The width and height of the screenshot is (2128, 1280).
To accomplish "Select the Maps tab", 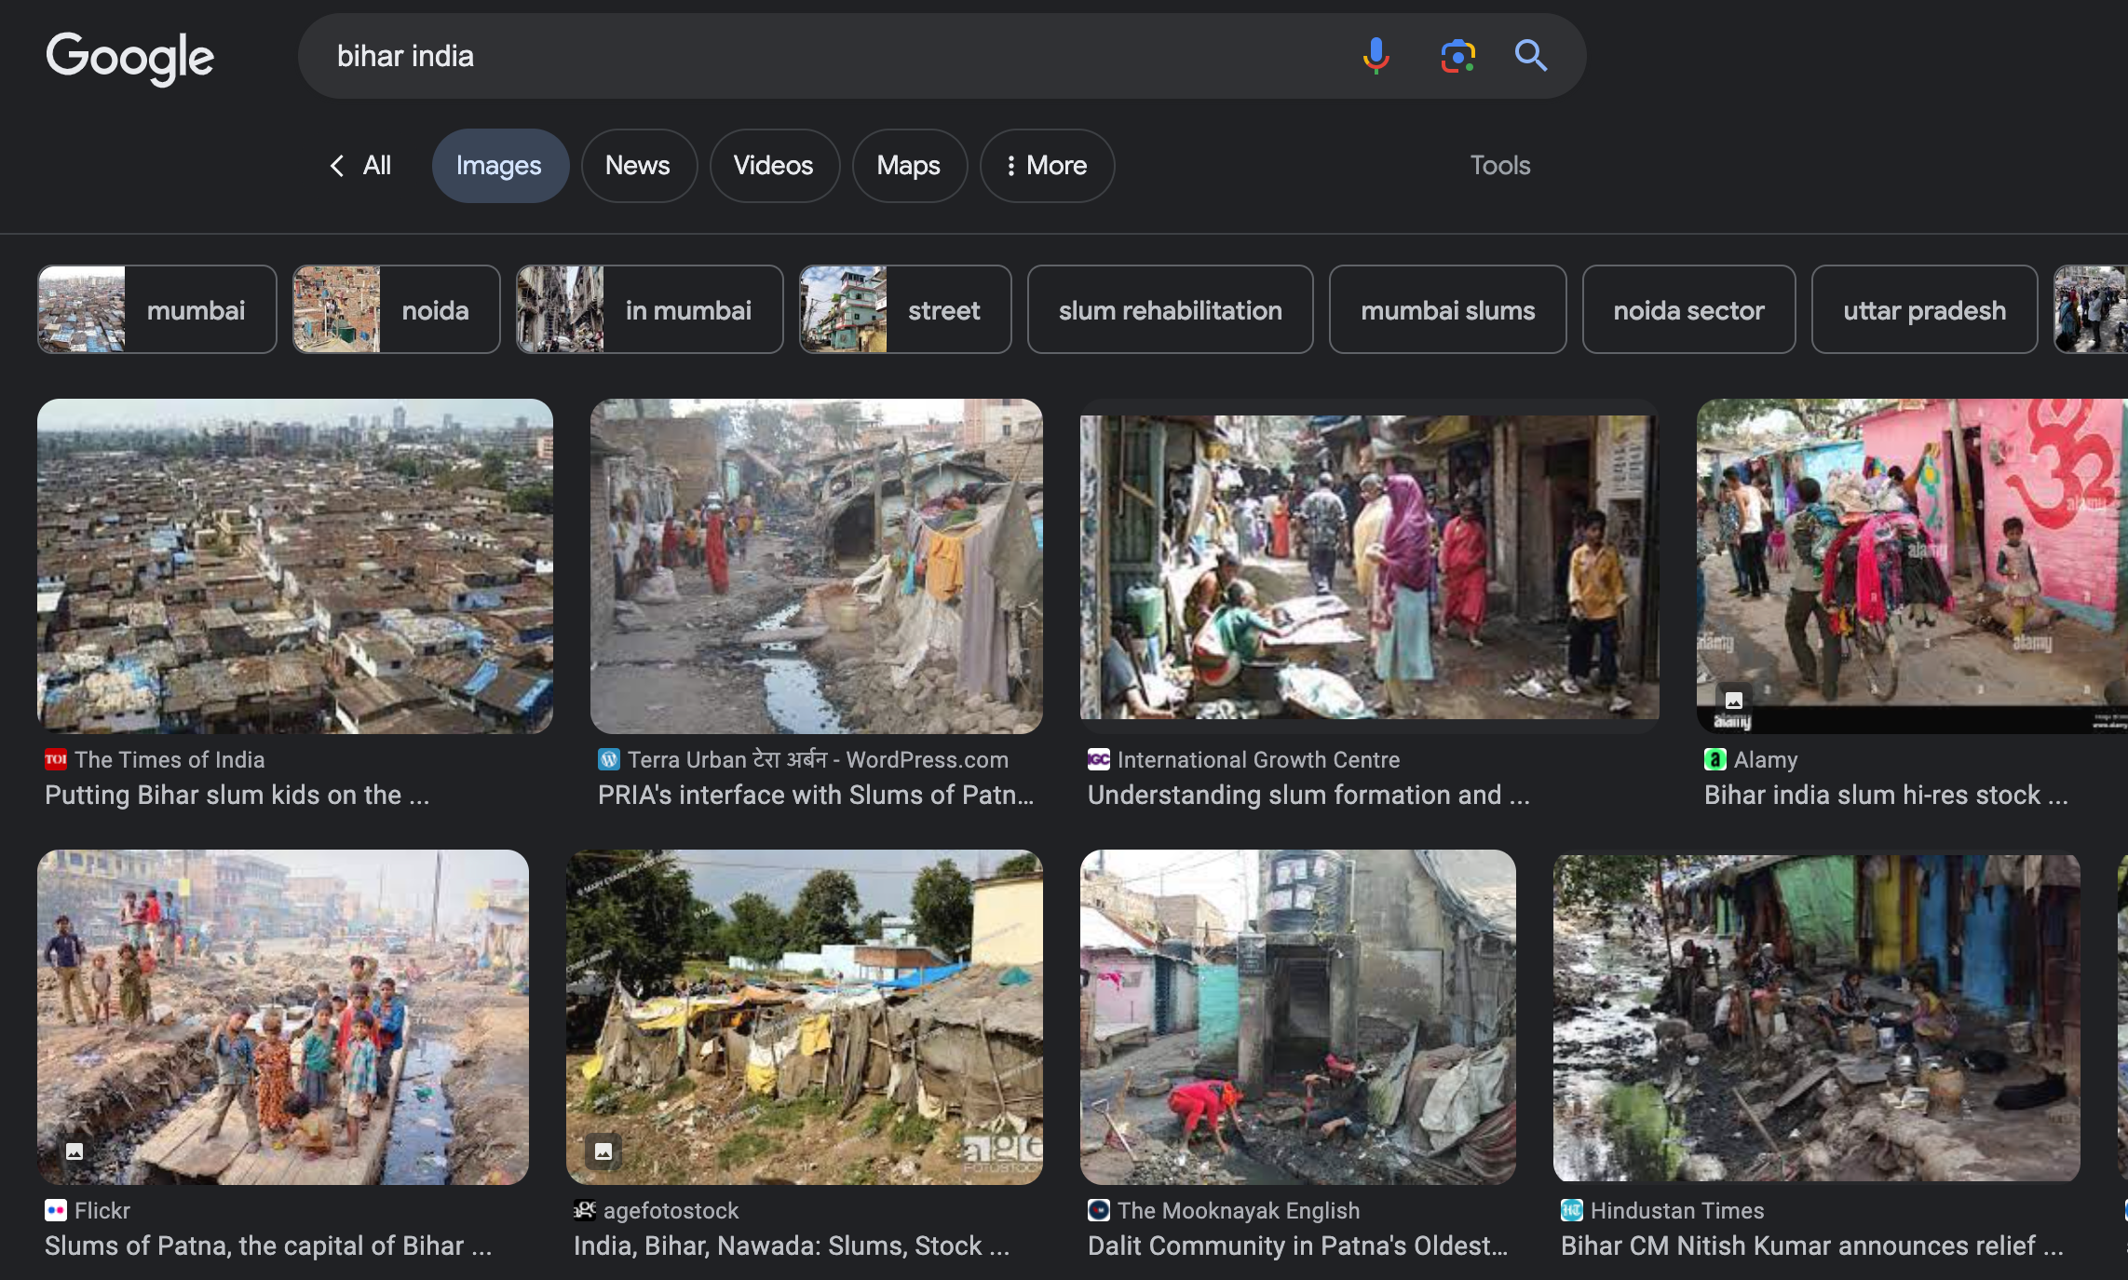I will click(909, 166).
